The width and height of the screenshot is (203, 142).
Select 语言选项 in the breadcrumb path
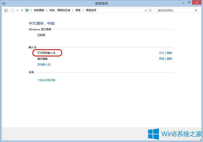[x=91, y=10]
